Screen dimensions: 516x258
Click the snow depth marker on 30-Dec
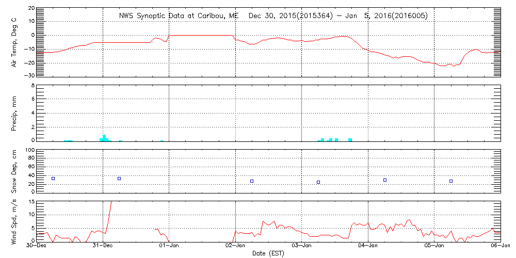pyautogui.click(x=53, y=179)
